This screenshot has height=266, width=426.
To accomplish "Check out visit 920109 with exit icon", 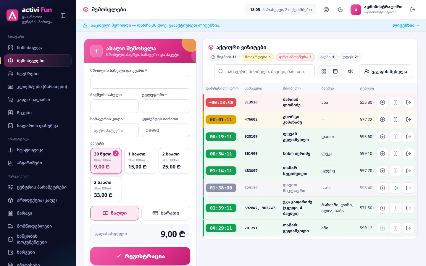I will point(409,137).
